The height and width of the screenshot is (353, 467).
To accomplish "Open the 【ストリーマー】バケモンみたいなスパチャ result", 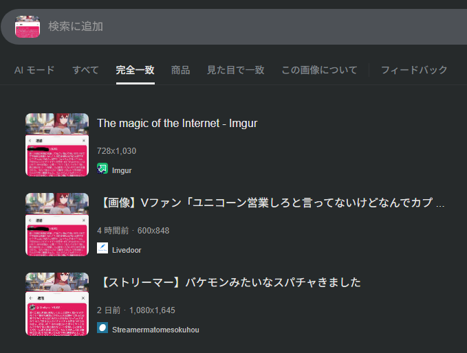I will tap(229, 282).
